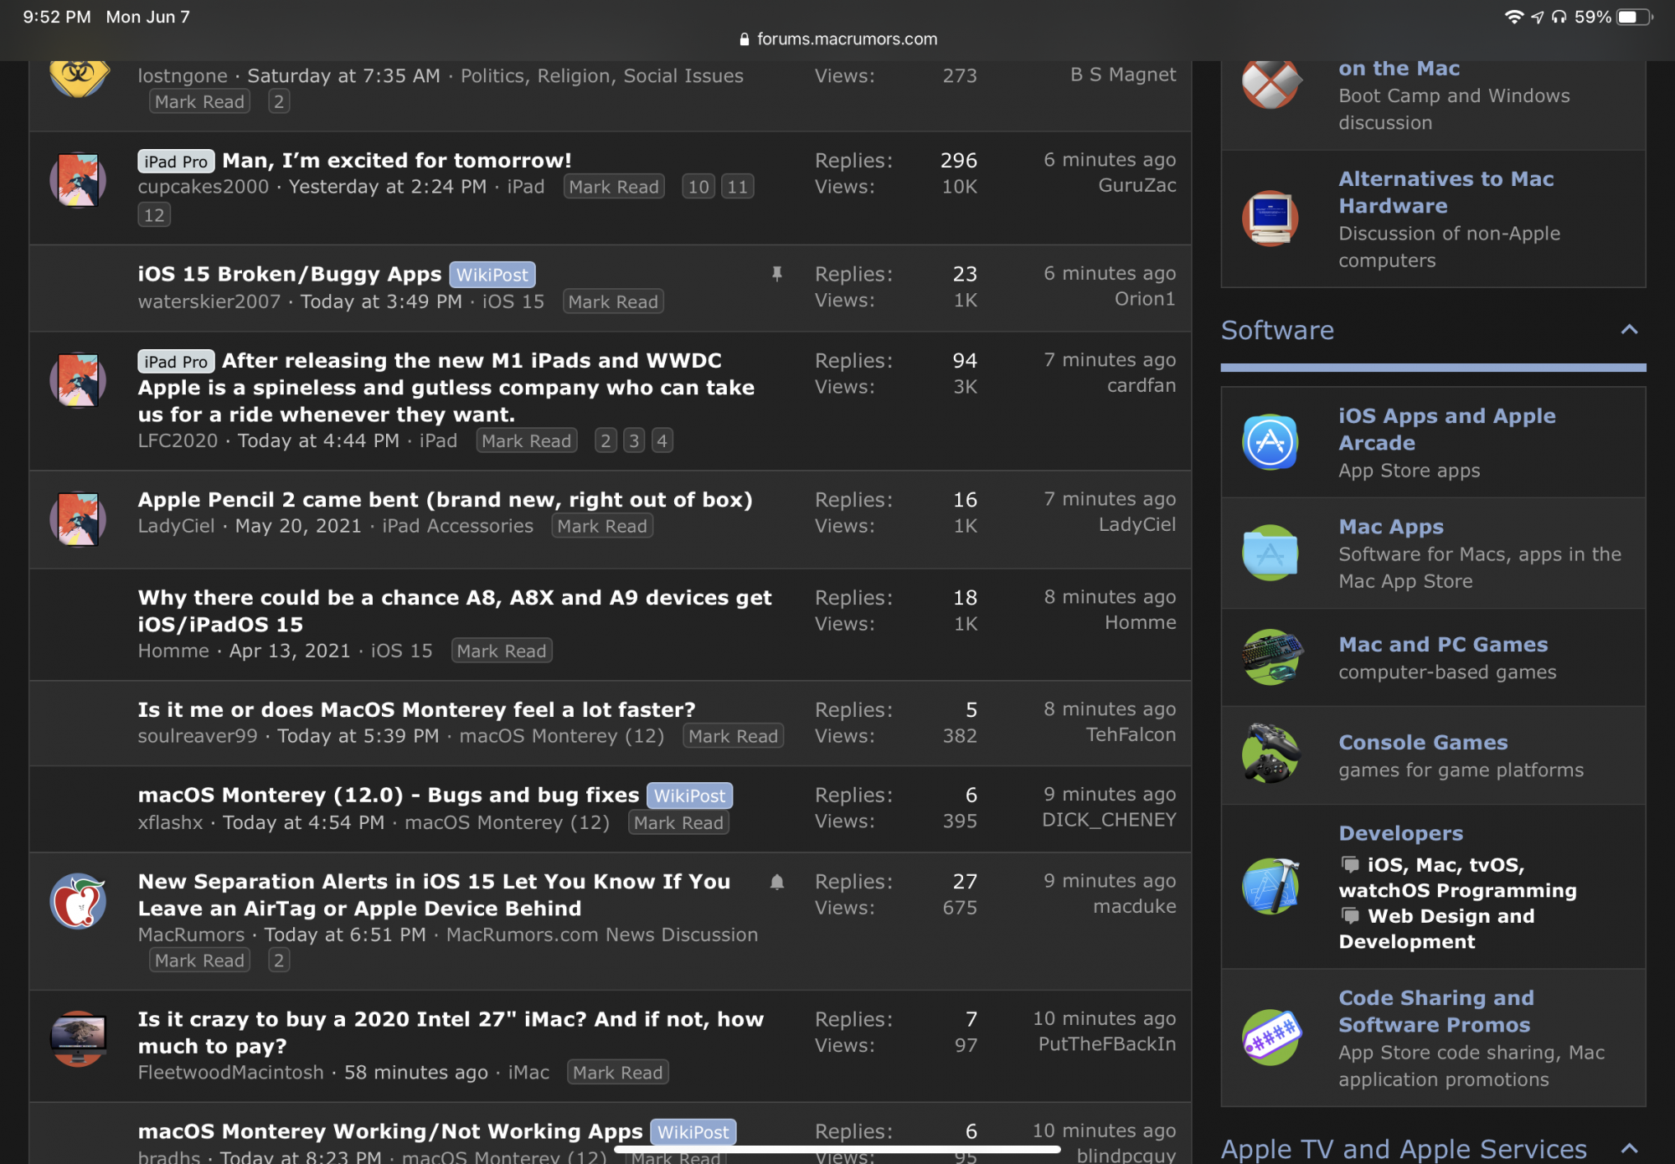Mark the Monterey feel faster thread read

click(734, 736)
